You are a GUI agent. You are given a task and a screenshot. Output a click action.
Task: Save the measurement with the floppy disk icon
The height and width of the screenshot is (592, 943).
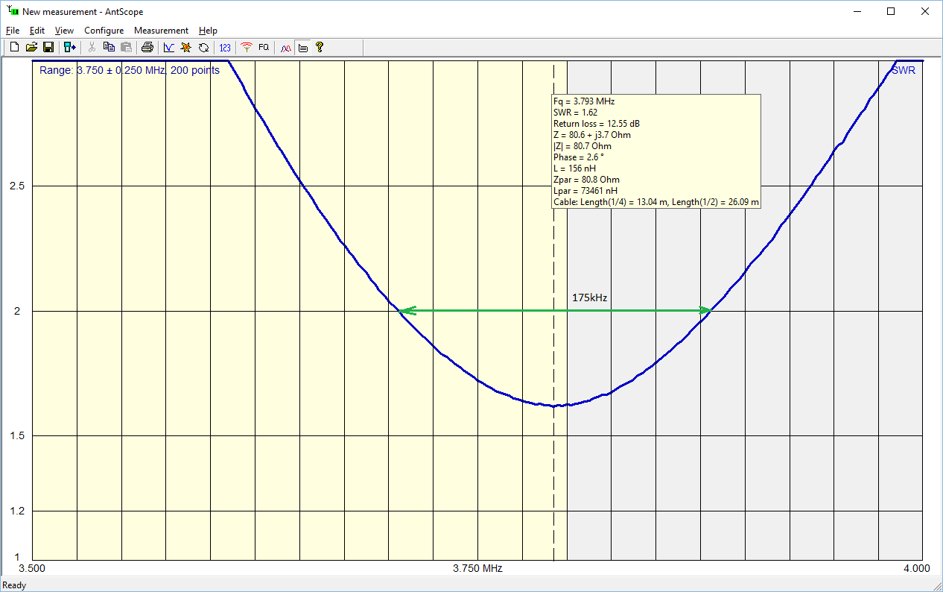tap(48, 48)
